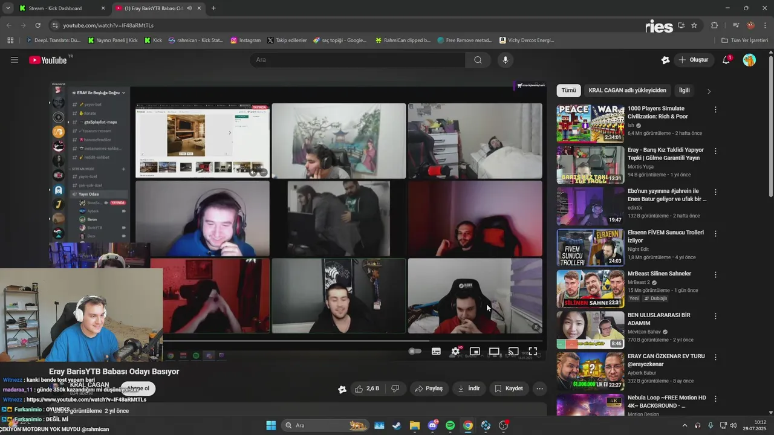Image resolution: width=774 pixels, height=435 pixels.
Task: Switch to miniplayer mode
Action: (475, 351)
